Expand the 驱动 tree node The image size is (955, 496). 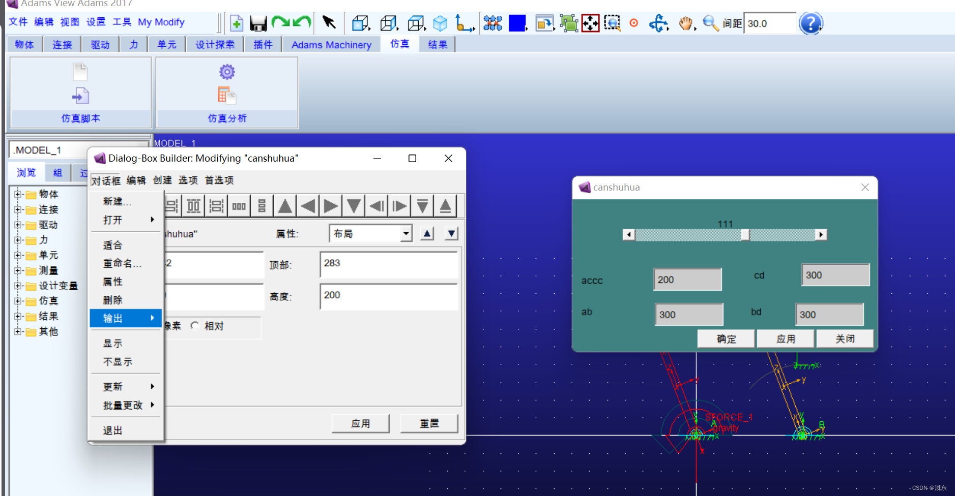click(18, 225)
